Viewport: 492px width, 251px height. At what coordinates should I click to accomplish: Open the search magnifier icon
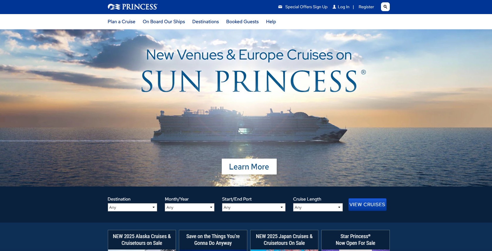pos(385,7)
